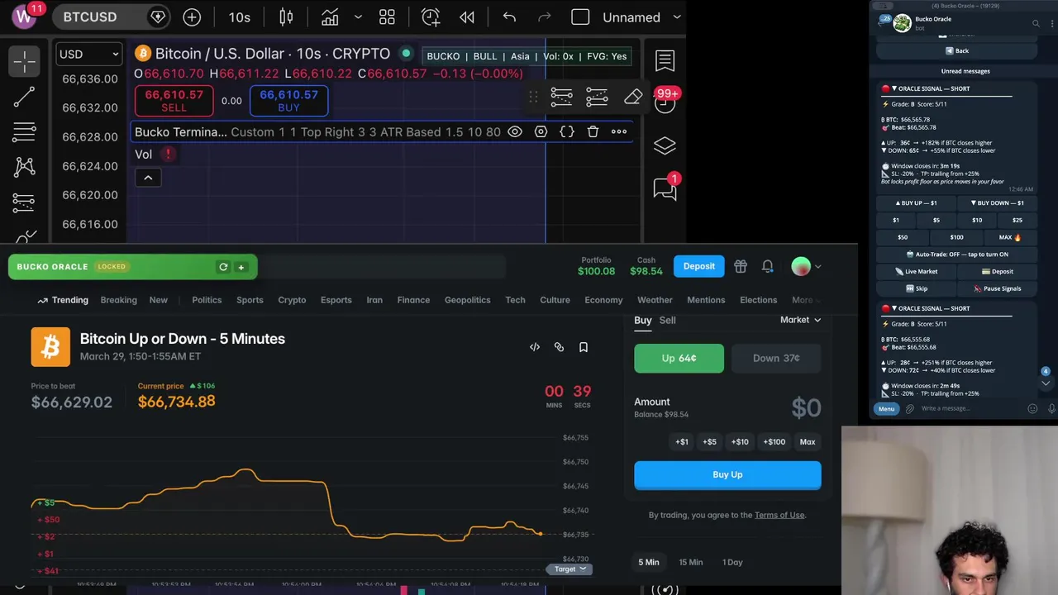Open the Sports category tab

point(250,300)
